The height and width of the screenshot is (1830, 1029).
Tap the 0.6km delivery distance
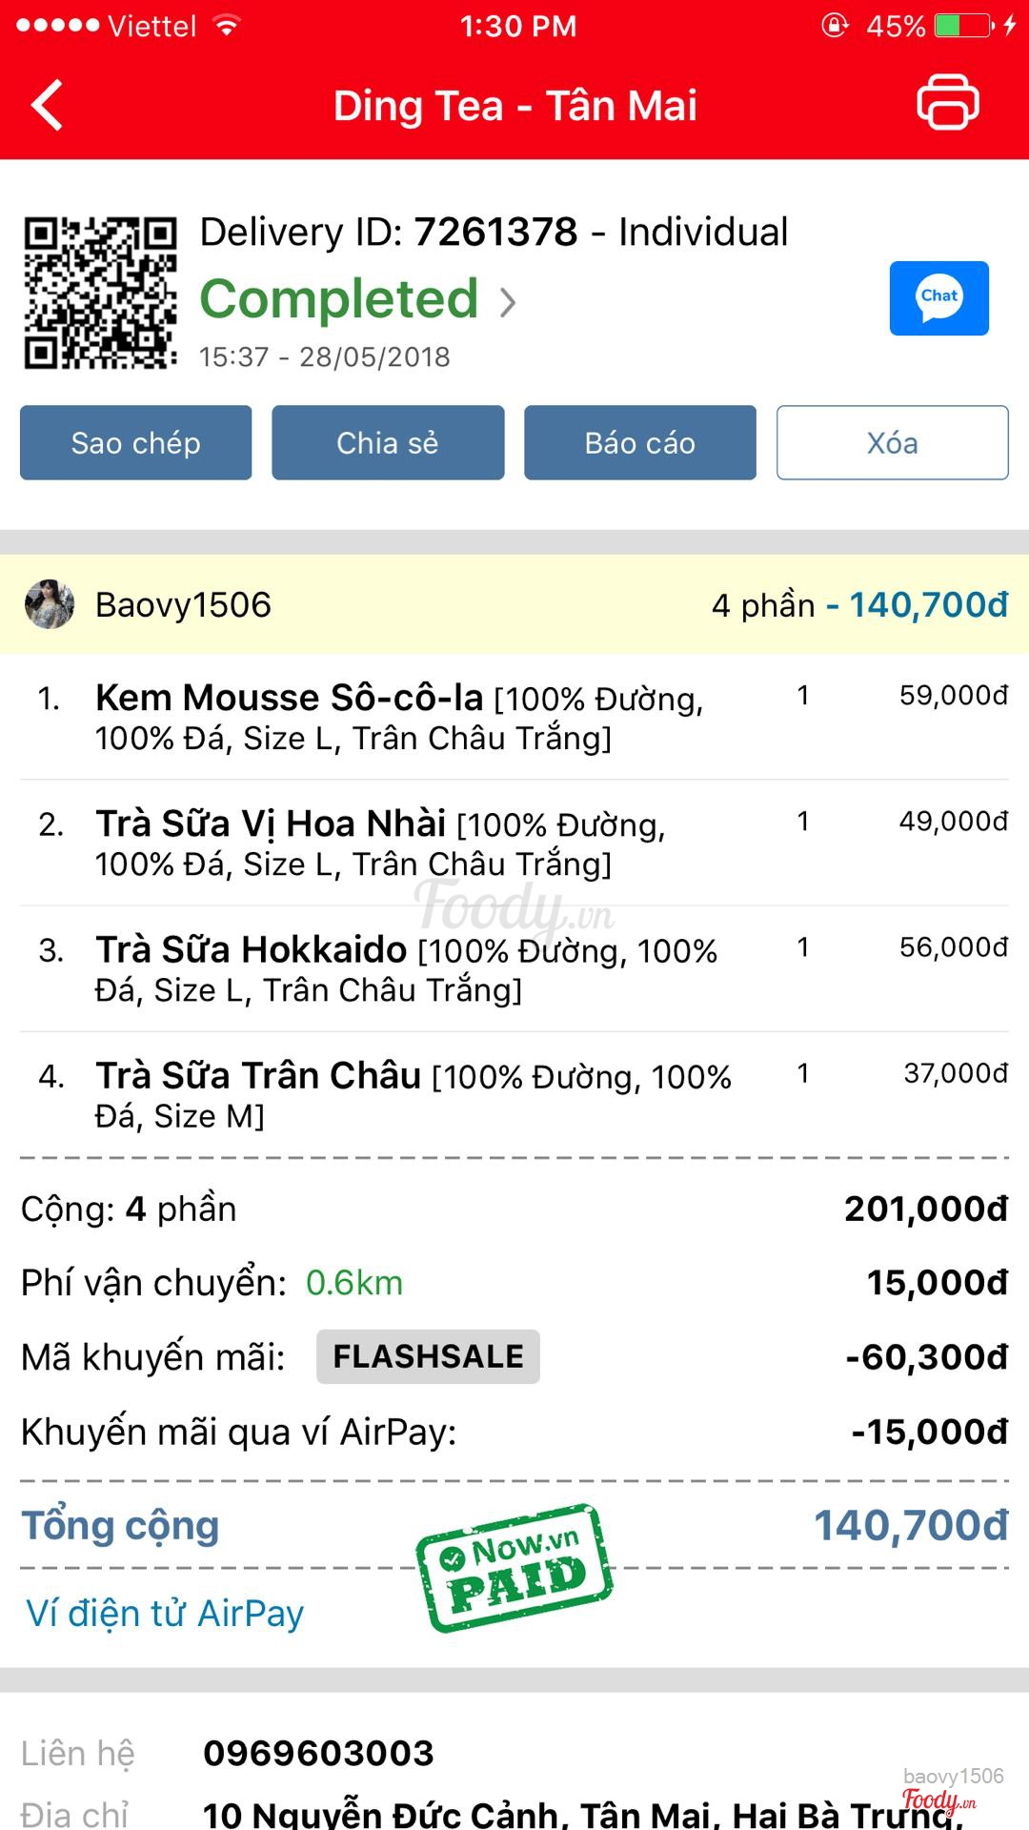tap(354, 1283)
